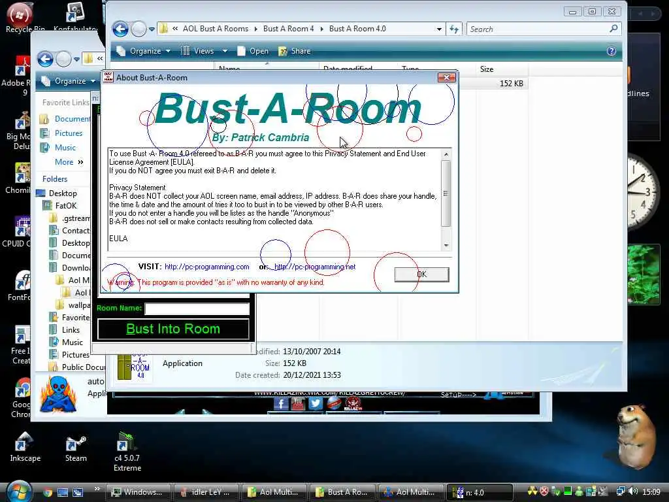669x502 pixels.
Task: Switch to n: 4.0 taskbar button
Action: tap(480, 492)
